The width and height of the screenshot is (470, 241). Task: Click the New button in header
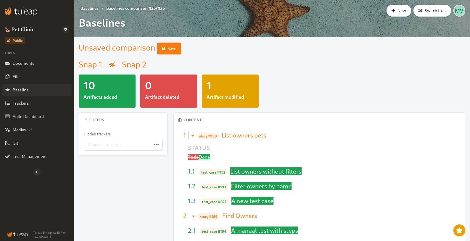(398, 11)
